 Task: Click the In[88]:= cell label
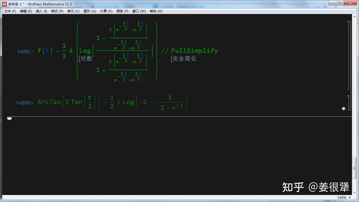click(x=26, y=51)
